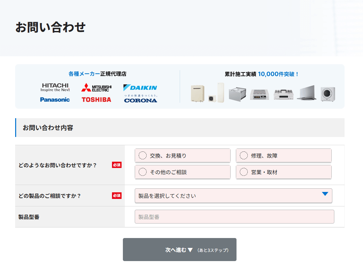The image size is (363, 267).
Task: Click the range hood product image
Action: coord(307,93)
